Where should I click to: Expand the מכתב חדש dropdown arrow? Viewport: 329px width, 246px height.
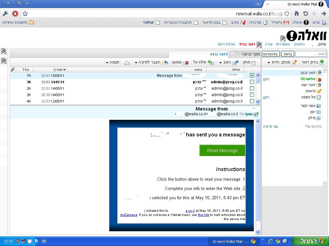tap(269, 62)
